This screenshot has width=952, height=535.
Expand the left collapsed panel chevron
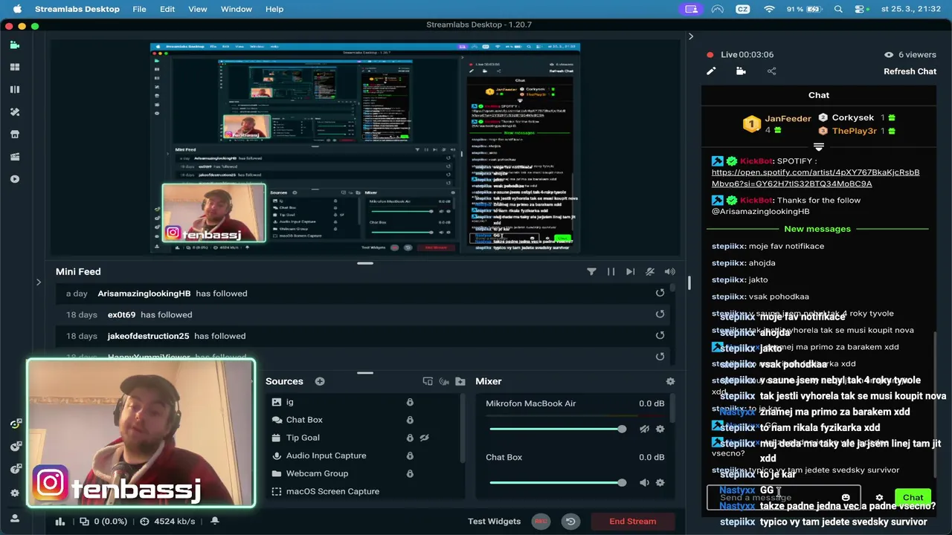(x=39, y=282)
